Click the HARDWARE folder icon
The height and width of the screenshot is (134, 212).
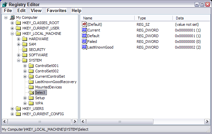point(24,39)
